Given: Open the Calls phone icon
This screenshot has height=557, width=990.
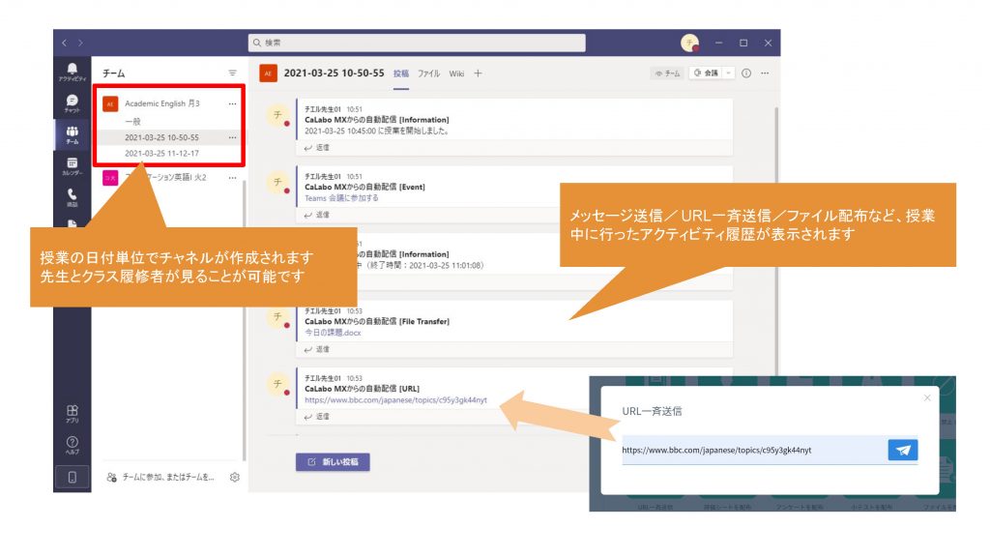Looking at the screenshot, I should click(x=72, y=197).
